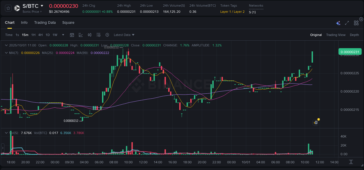Screen dimensions: 364x170
Task: Open chart settings via the hexagon icon
Action: (107, 35)
